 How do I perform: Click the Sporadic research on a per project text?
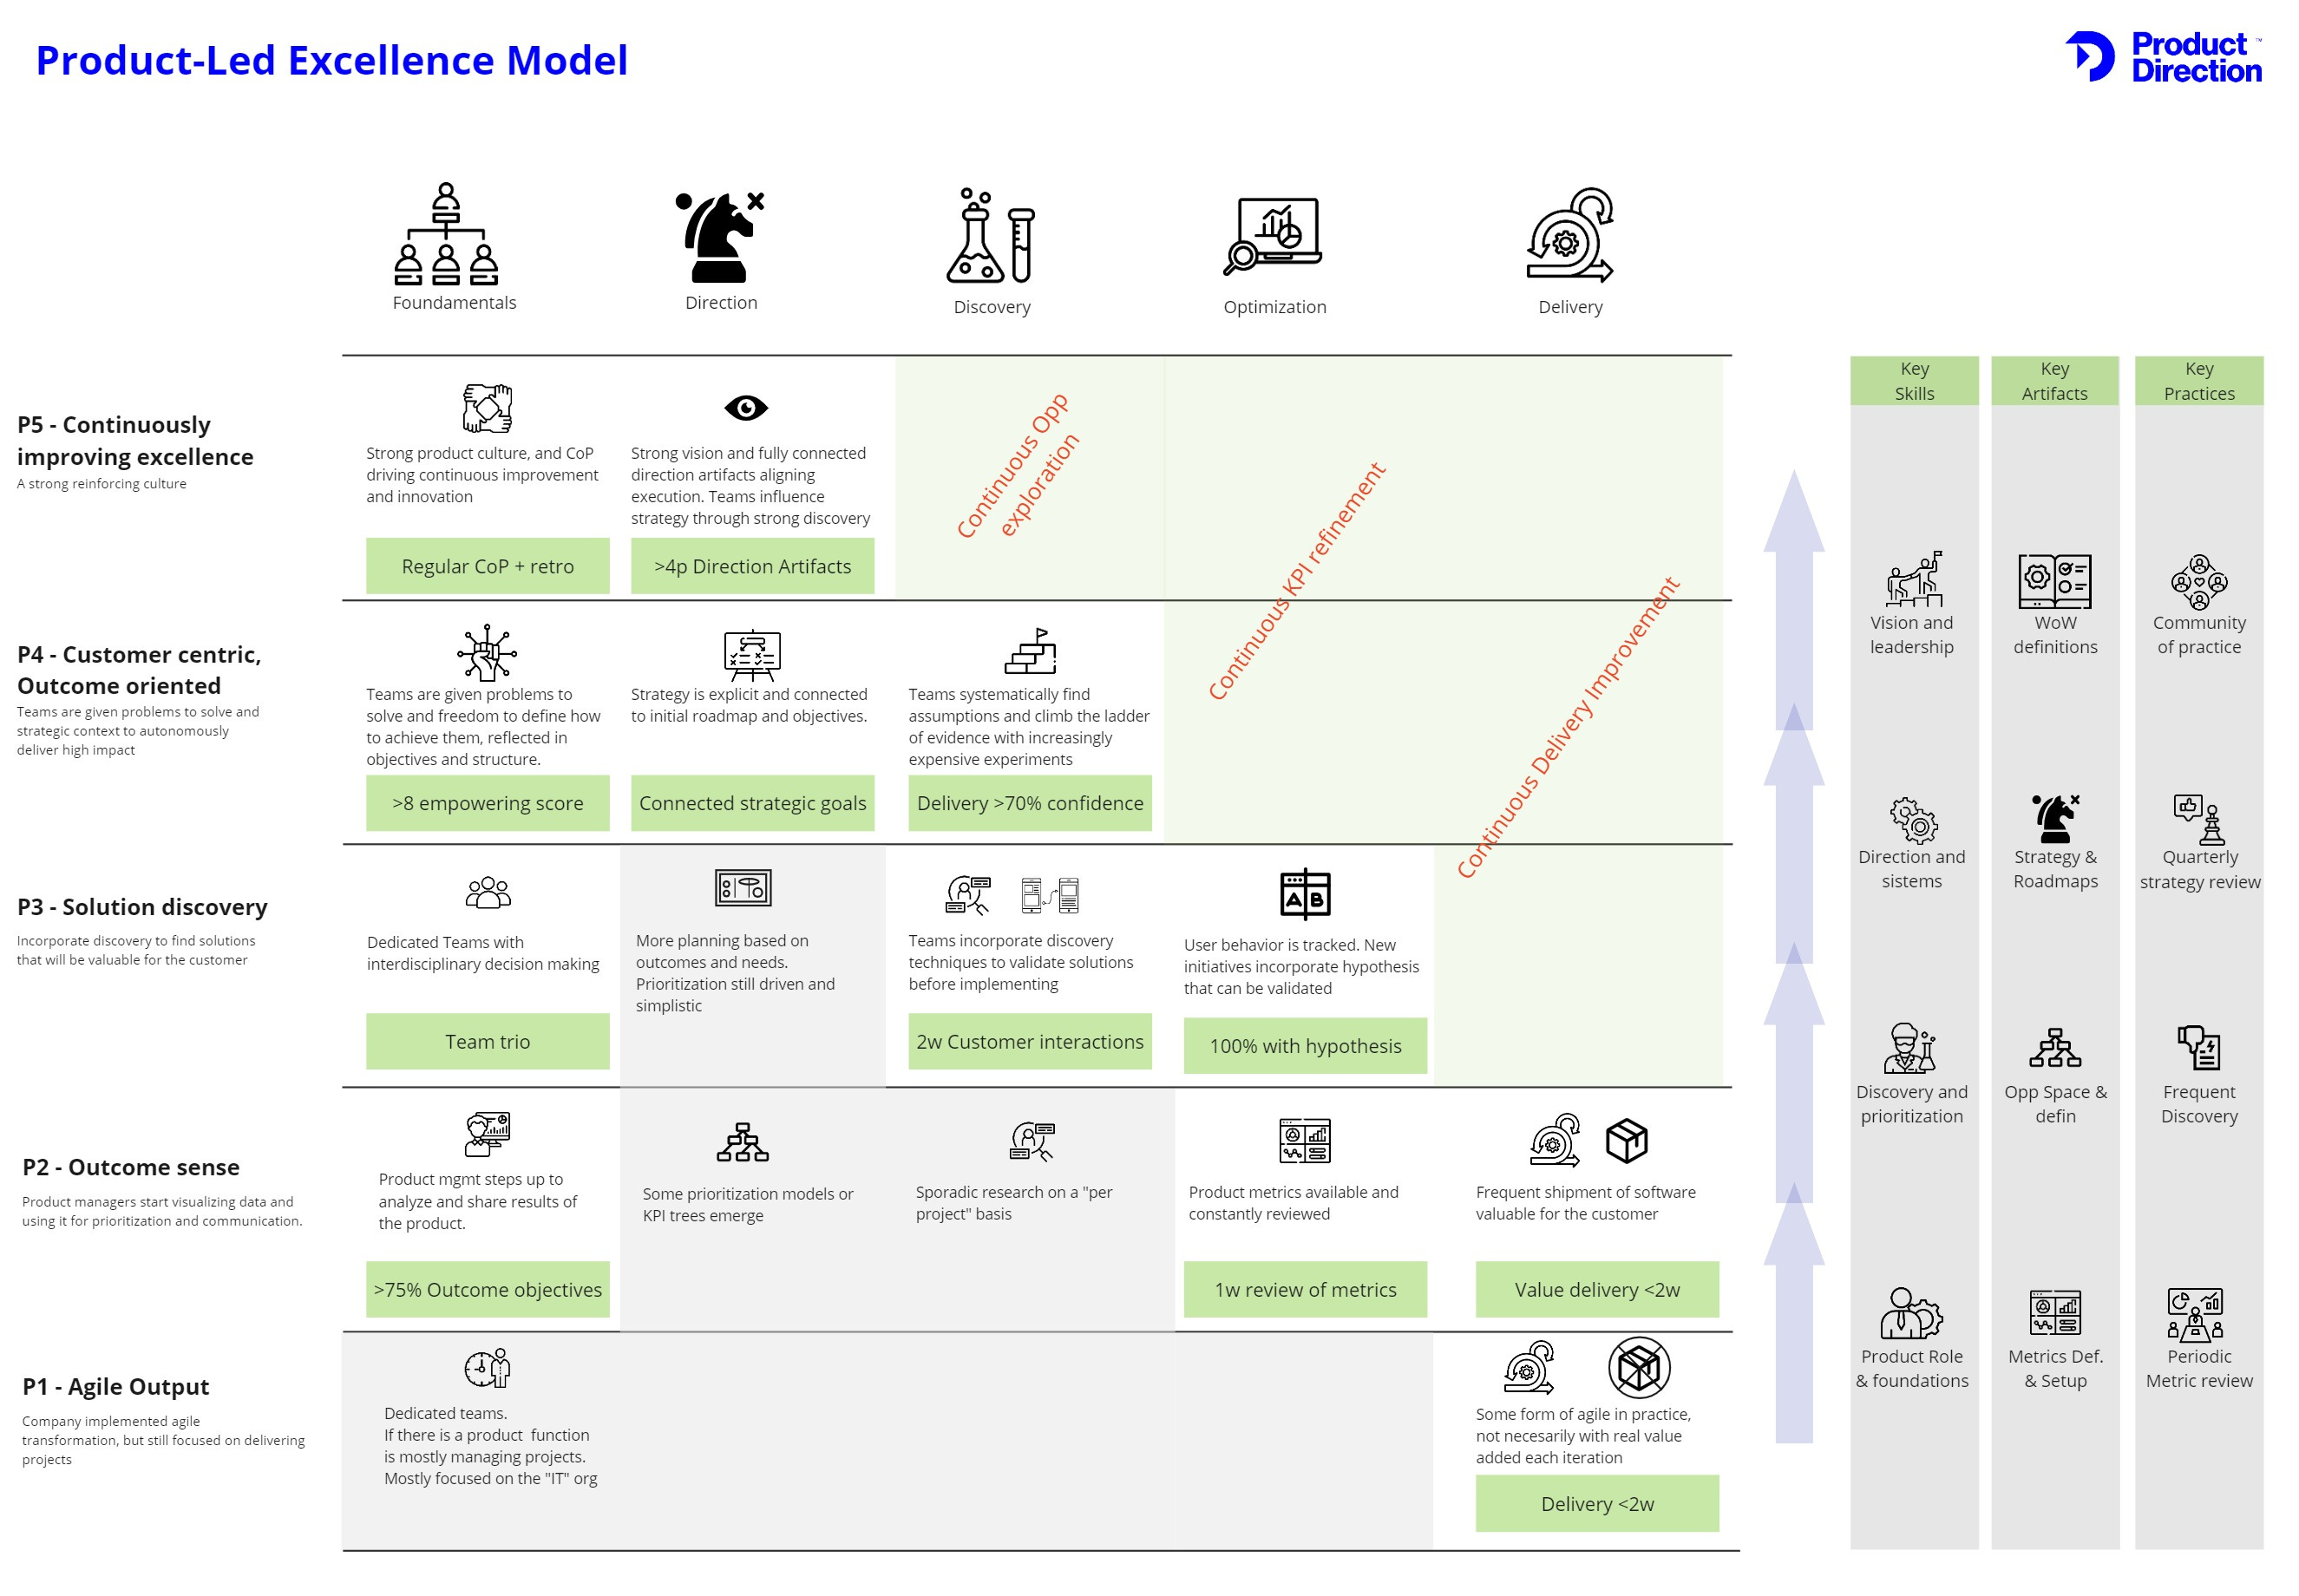click(1013, 1202)
